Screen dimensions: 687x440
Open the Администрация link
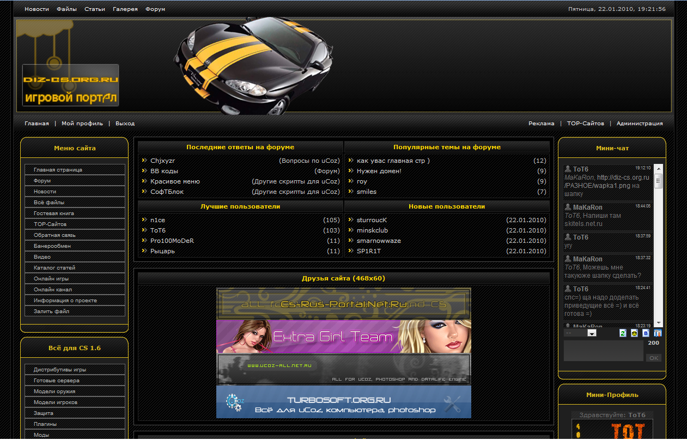(x=640, y=124)
